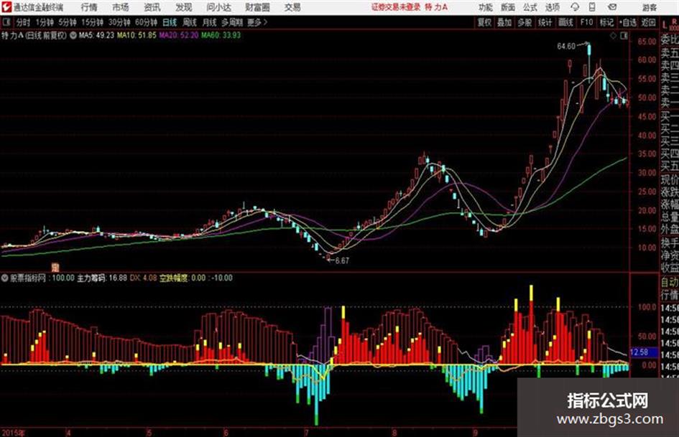Click the MA5: 49.23 label
The height and width of the screenshot is (437, 679).
[96, 35]
